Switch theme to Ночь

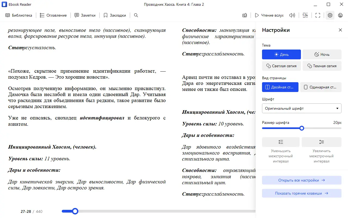pos(322,54)
